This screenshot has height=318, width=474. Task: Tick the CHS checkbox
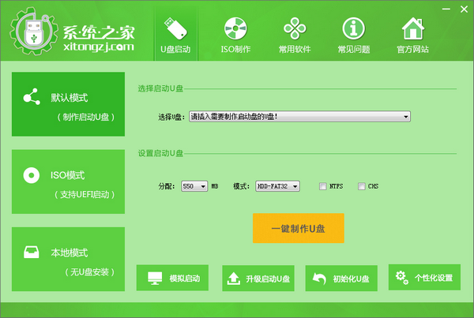[x=362, y=186]
